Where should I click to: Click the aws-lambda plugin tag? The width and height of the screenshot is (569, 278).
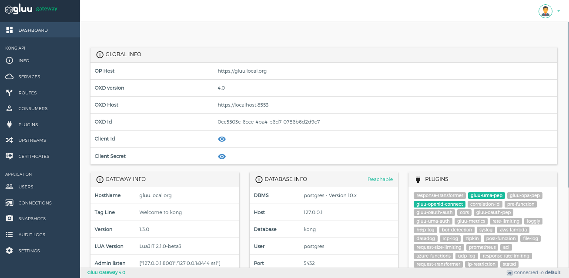(513, 230)
